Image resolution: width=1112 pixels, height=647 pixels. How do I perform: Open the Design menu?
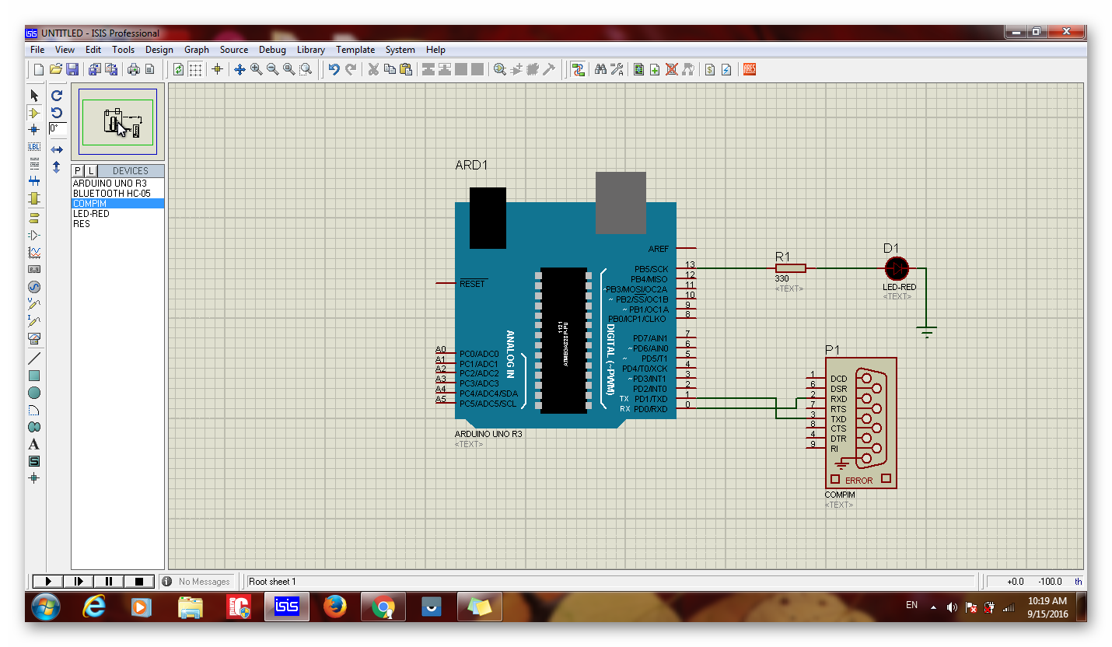(x=159, y=49)
